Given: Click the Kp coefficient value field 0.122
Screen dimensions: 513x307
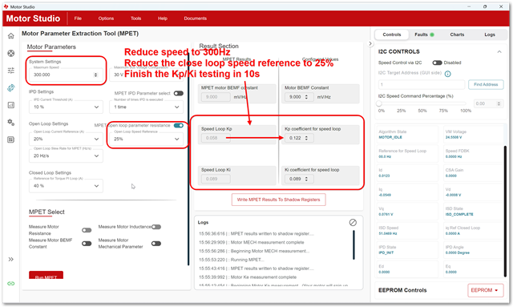Looking at the screenshot, I should click(295, 138).
